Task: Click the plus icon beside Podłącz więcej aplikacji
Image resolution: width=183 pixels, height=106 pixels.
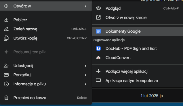Action: click(x=98, y=71)
